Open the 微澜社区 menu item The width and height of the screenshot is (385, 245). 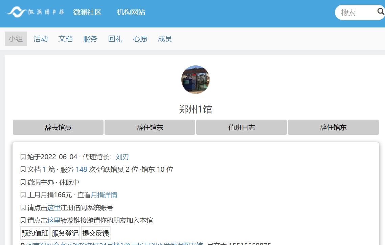click(87, 12)
